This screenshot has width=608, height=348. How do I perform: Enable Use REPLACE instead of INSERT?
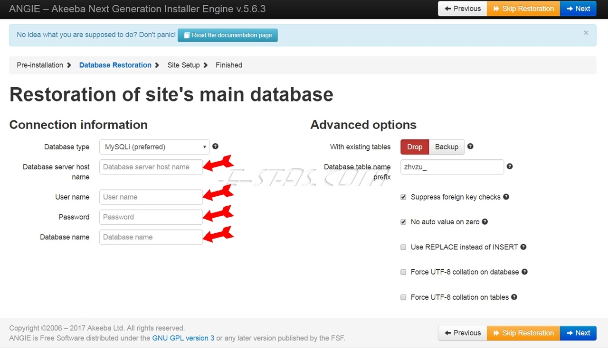[x=403, y=247]
